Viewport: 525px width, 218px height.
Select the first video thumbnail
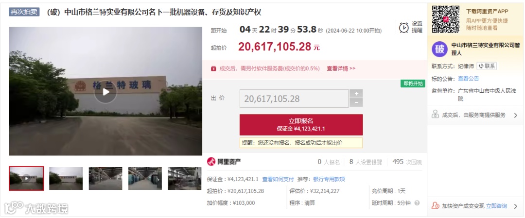click(x=26, y=179)
